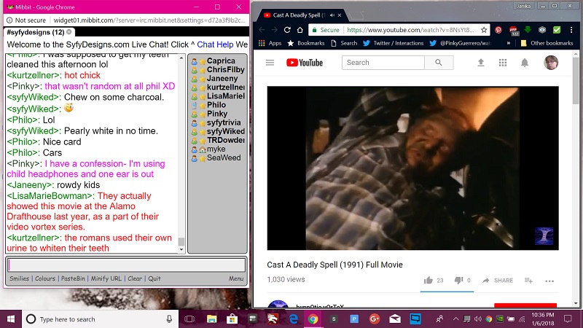583x328 pixels.
Task: Click the YouTube address bar URL
Action: point(410,30)
